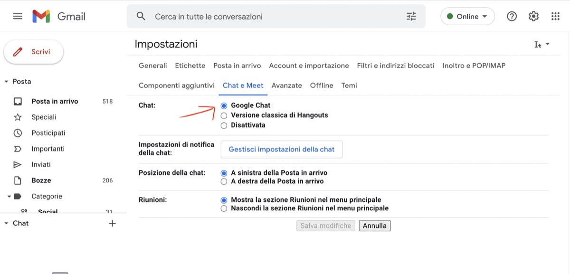Start a new chat with plus icon
Screen dimensions: 570x274
112,223
